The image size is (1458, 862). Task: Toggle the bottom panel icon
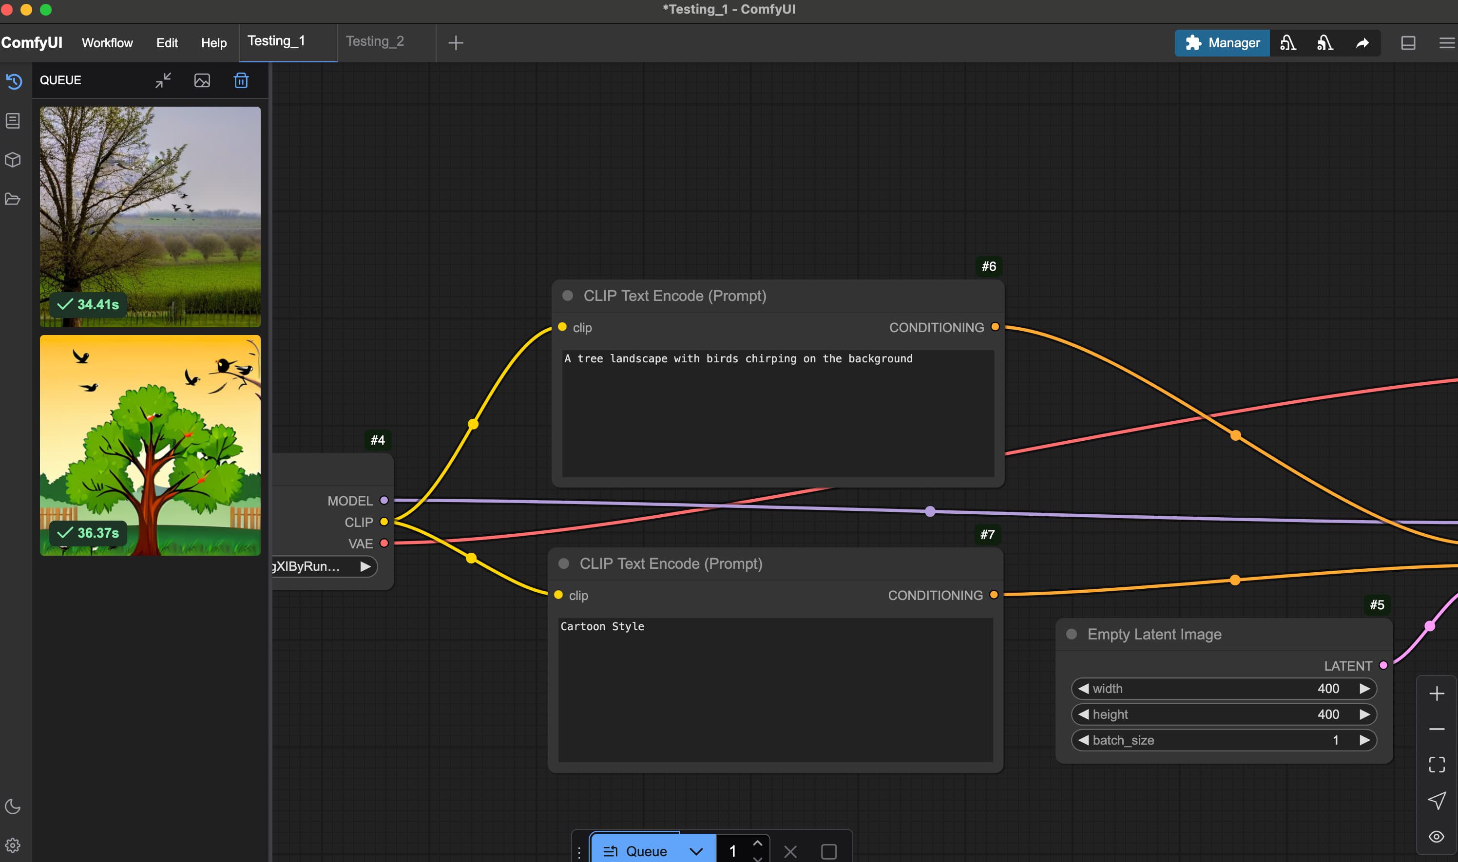1407,42
